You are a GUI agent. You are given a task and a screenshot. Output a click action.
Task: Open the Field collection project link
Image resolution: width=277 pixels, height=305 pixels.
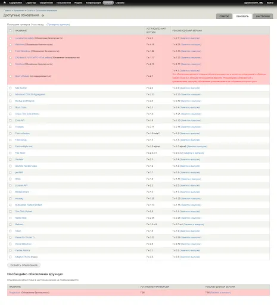click(x=23, y=133)
